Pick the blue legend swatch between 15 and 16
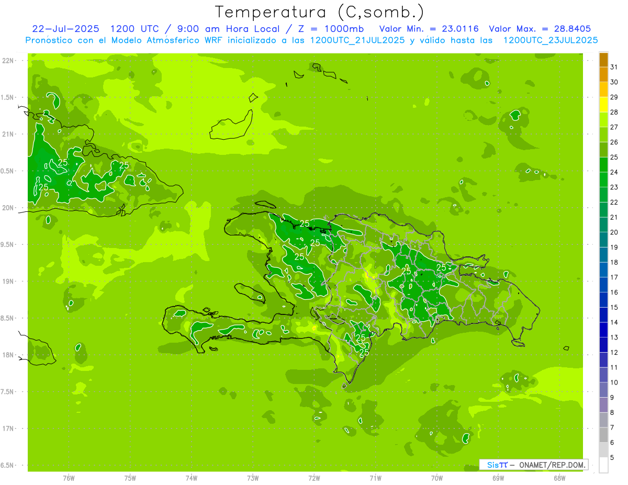Viewport: 628px width, 485px height. (x=603, y=300)
